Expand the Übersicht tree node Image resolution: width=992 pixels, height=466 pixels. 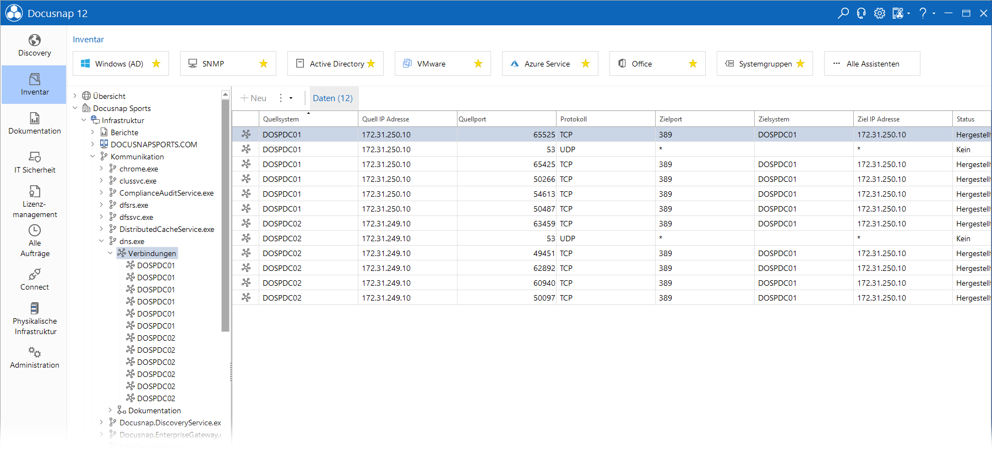tap(75, 96)
